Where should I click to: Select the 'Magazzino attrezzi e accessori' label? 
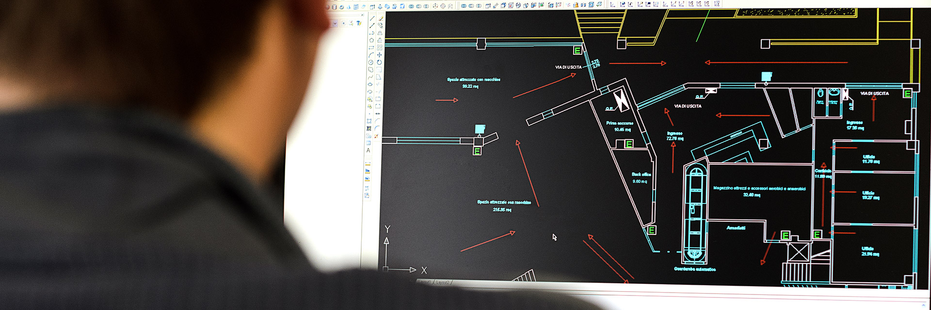coord(759,188)
